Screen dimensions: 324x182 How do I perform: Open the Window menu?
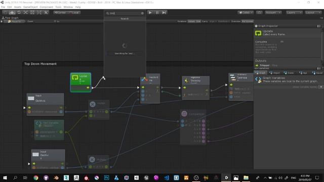(68, 7)
